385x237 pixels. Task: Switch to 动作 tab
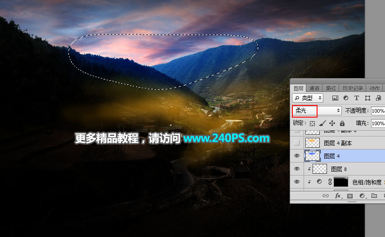[x=374, y=88]
